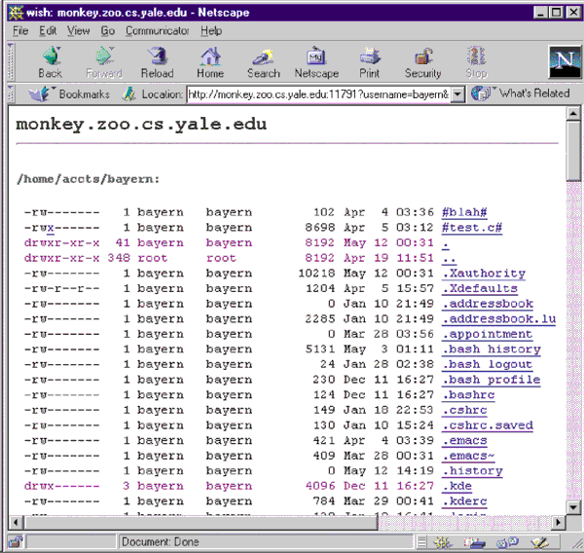Open Security info from the toolbar
Viewport: 584px width, 553px height.
(422, 62)
